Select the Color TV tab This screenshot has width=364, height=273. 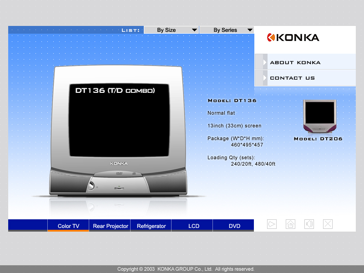(68, 226)
